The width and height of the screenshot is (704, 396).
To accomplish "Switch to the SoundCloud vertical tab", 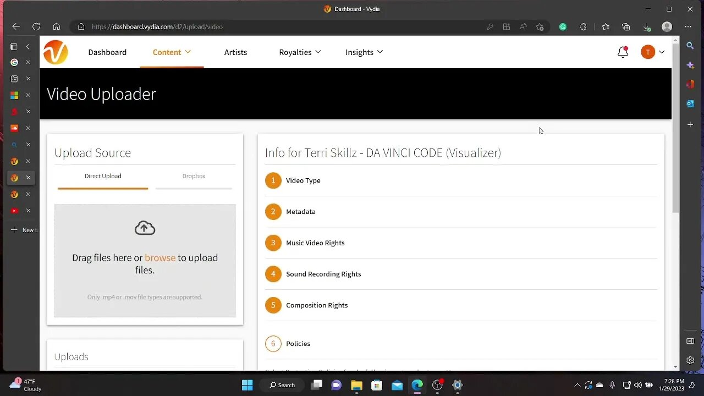I will [x=14, y=128].
